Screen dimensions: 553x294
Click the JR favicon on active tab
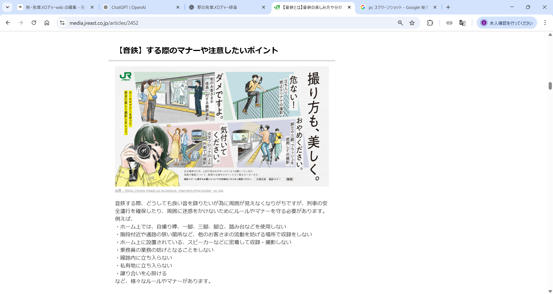point(277,7)
